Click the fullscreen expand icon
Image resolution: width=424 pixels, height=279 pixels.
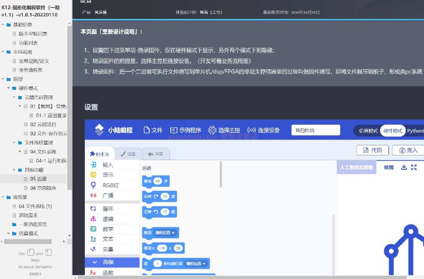coord(414,167)
